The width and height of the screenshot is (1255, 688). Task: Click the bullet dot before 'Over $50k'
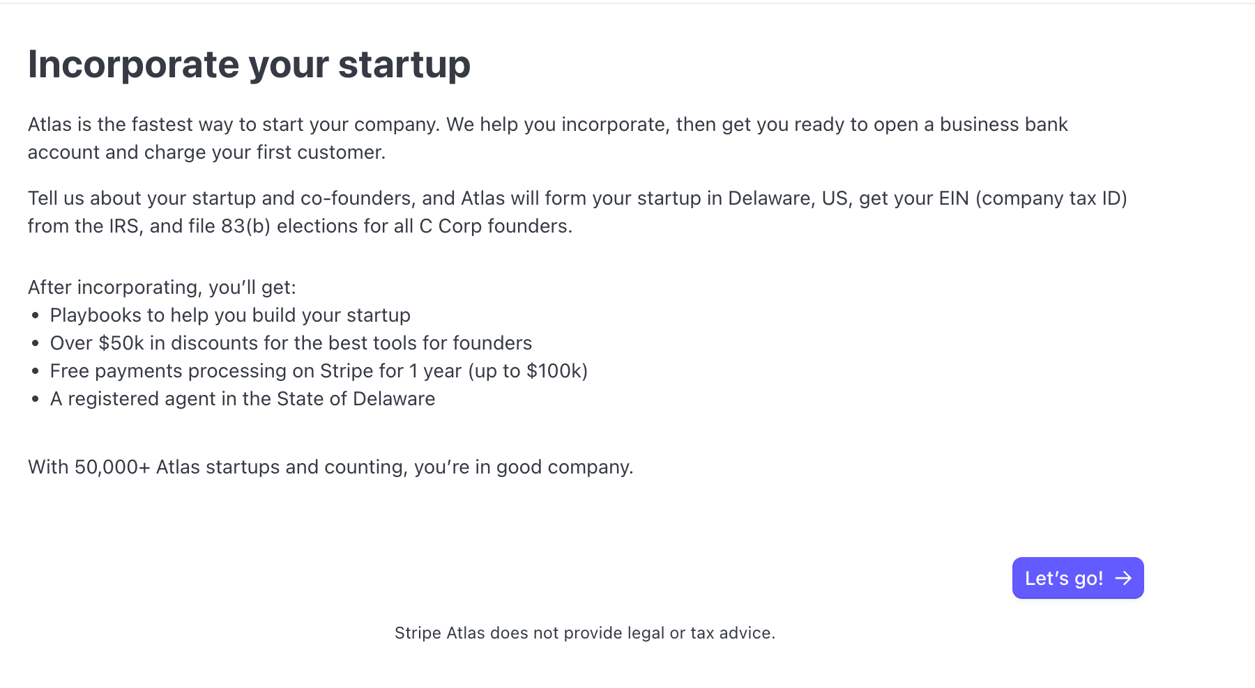point(36,344)
